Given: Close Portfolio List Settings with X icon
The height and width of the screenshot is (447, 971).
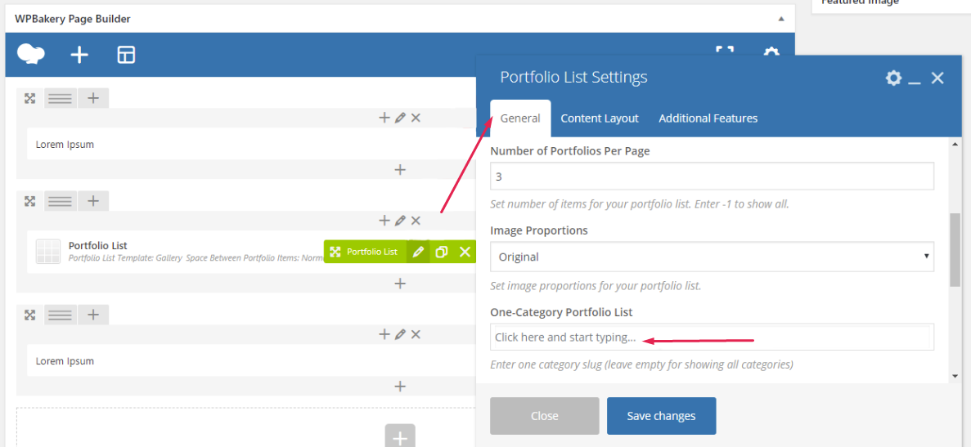Looking at the screenshot, I should (x=937, y=78).
